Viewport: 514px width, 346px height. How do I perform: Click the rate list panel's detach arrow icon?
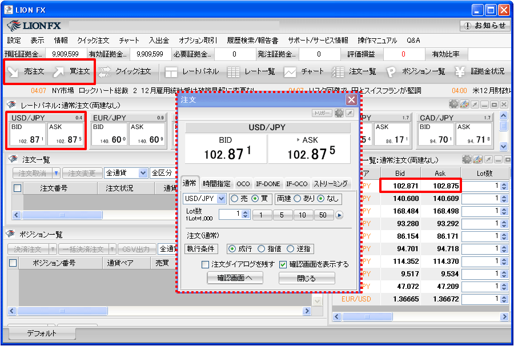[x=488, y=159]
